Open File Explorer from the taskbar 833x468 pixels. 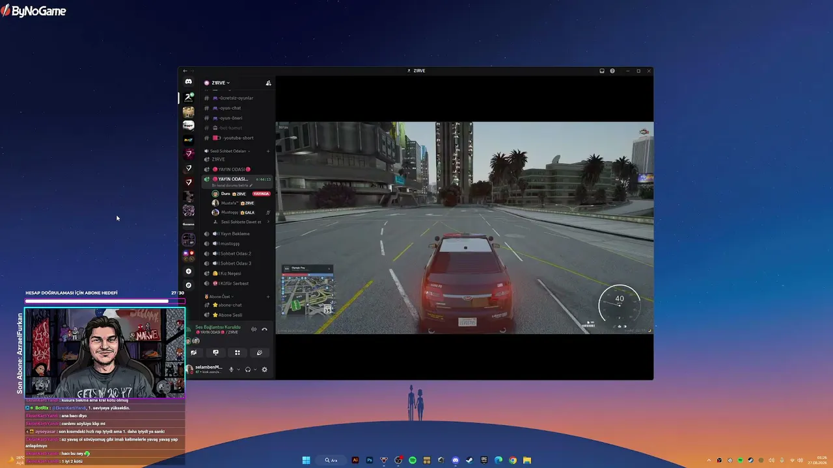527,460
